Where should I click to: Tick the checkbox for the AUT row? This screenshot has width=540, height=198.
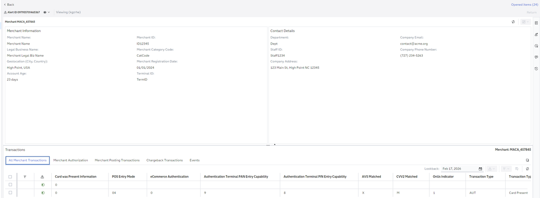click(10, 193)
